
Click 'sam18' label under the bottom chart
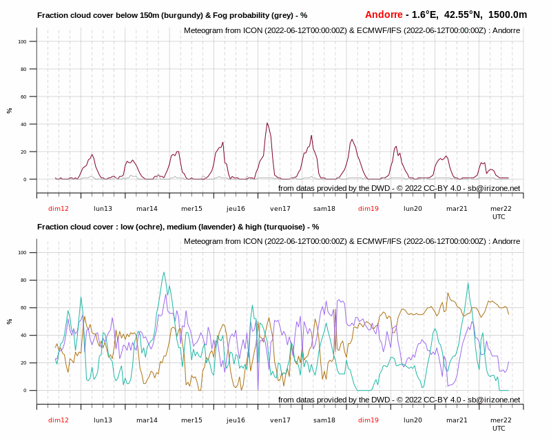[x=324, y=420]
